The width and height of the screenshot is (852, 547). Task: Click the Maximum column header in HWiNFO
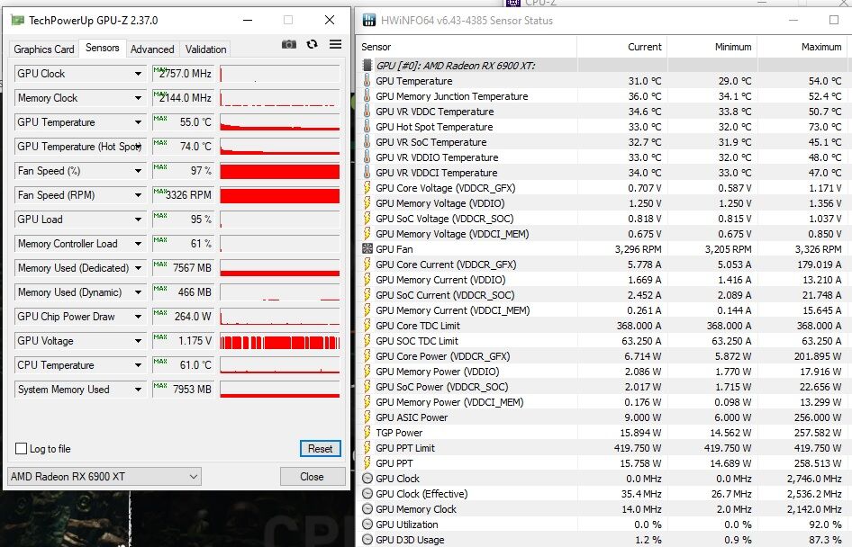point(804,47)
